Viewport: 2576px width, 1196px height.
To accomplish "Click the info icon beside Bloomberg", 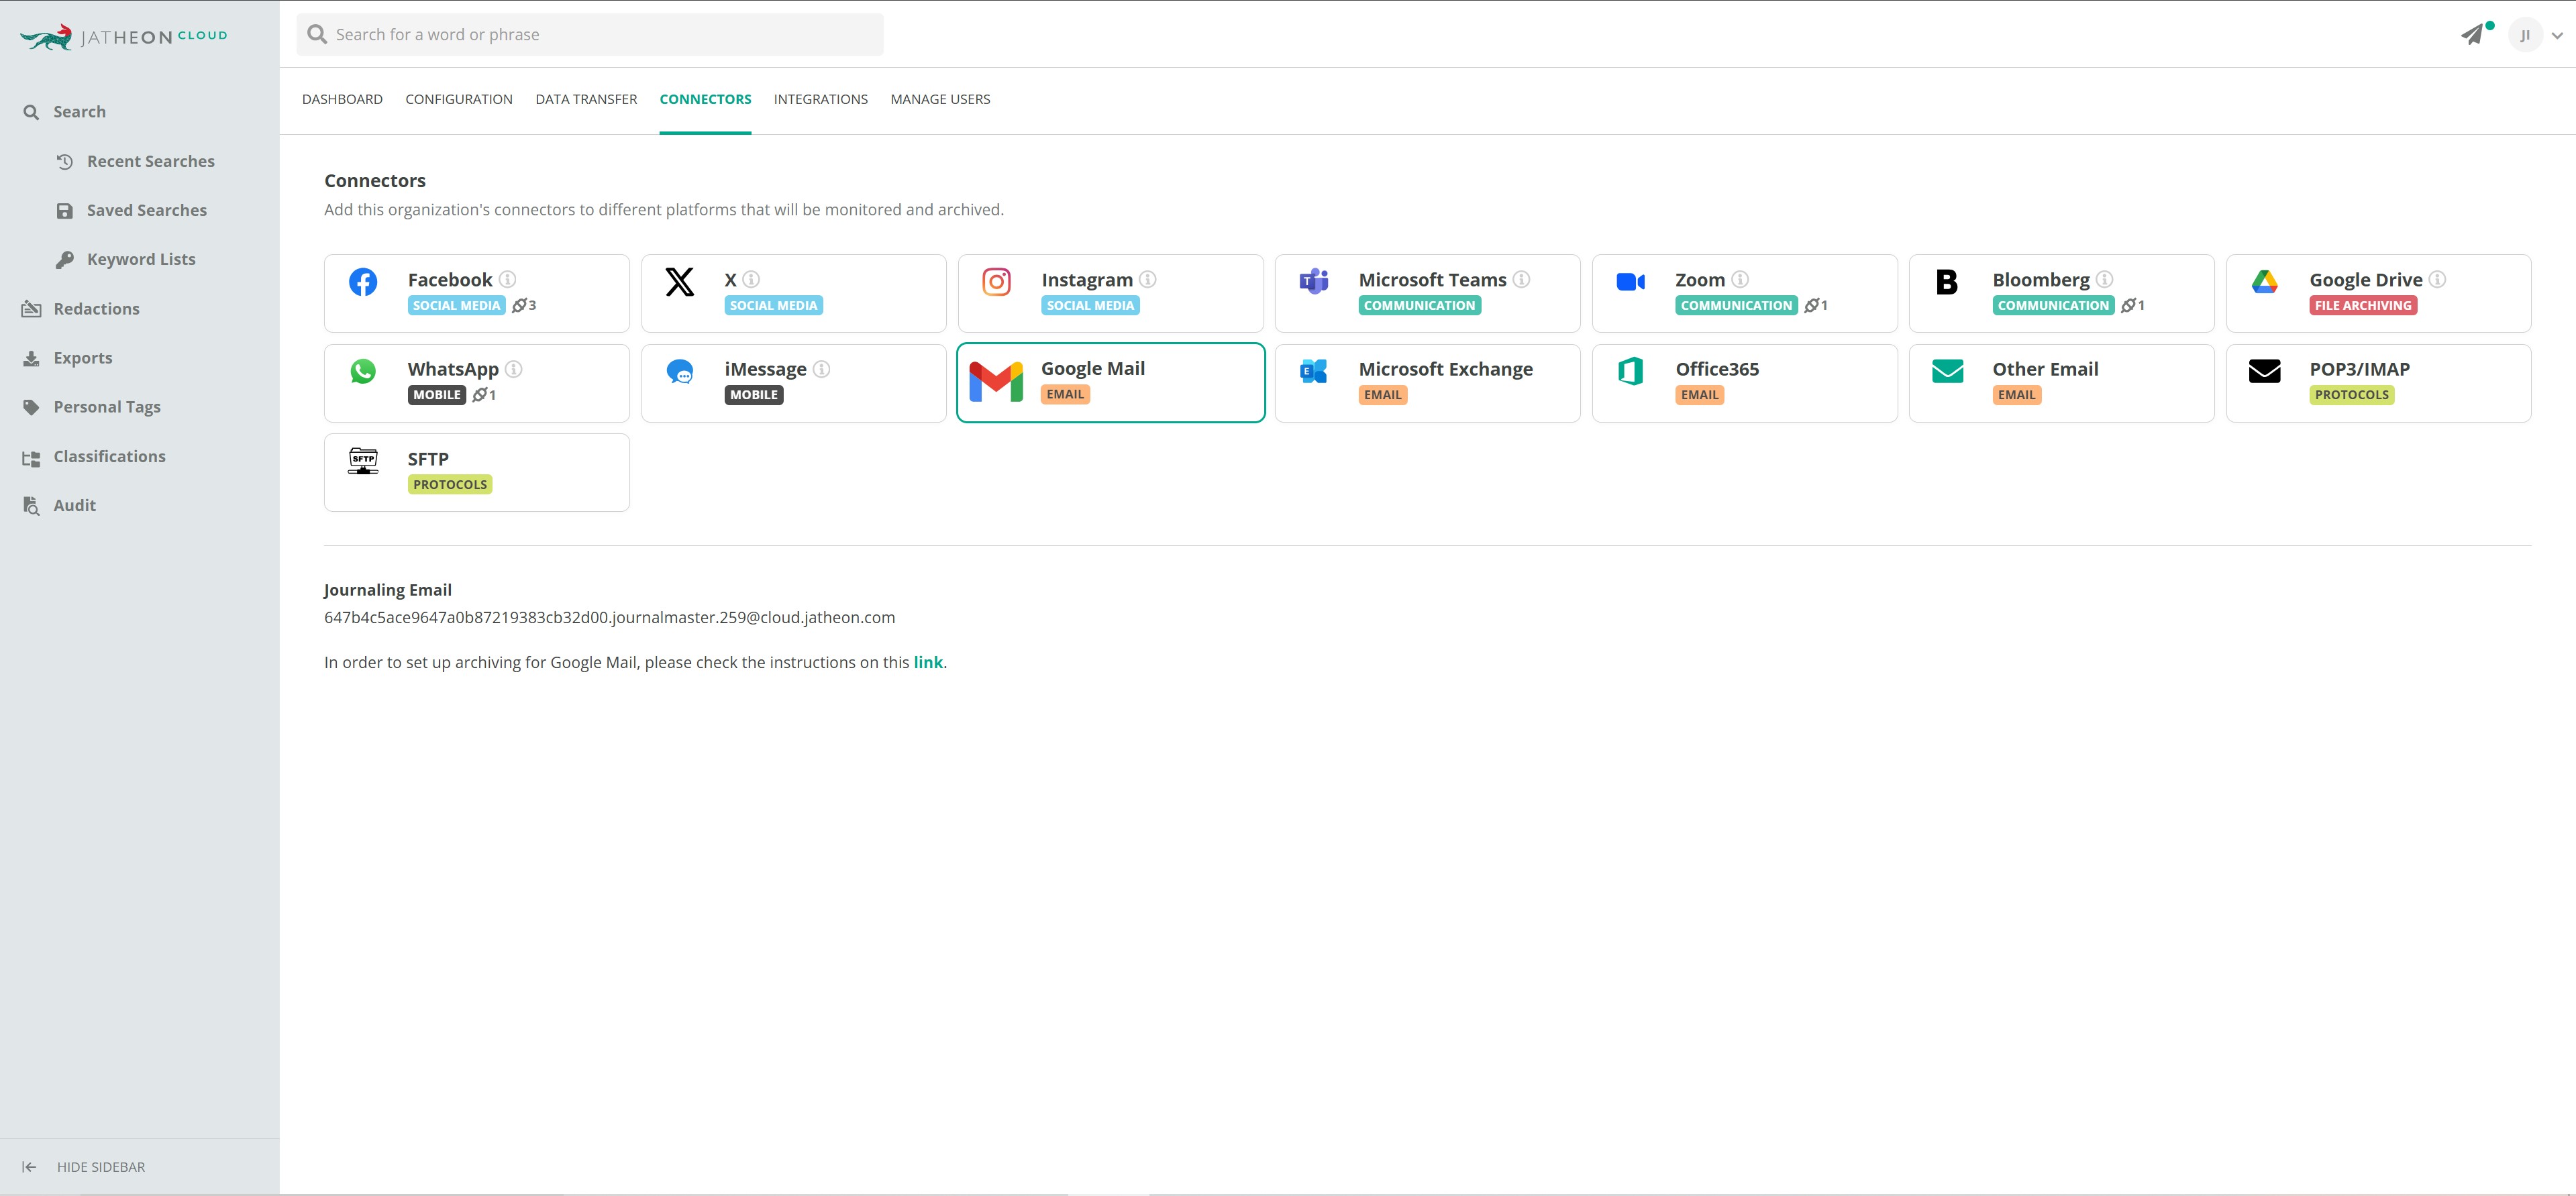I will (x=2105, y=280).
